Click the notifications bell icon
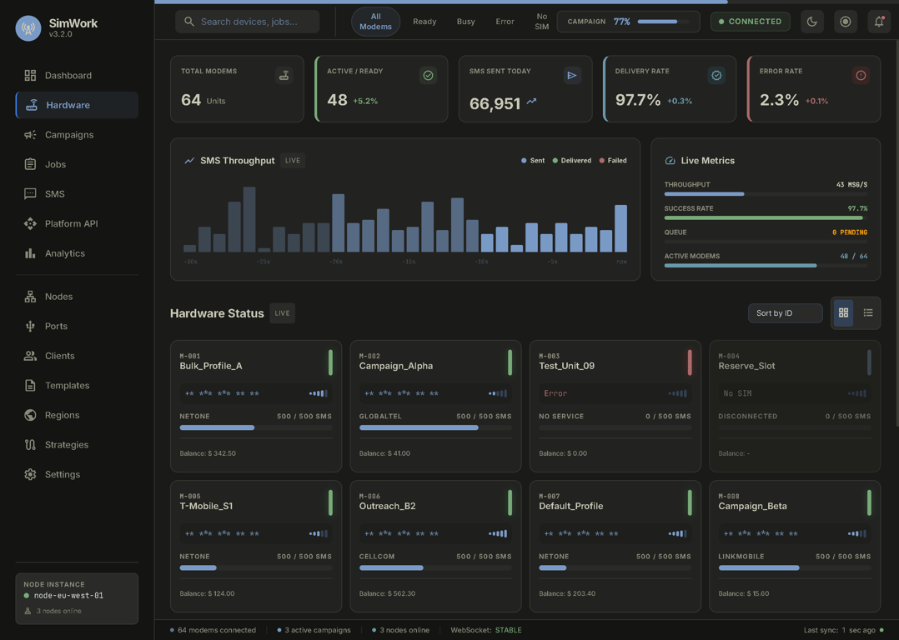899x640 pixels. pyautogui.click(x=878, y=22)
